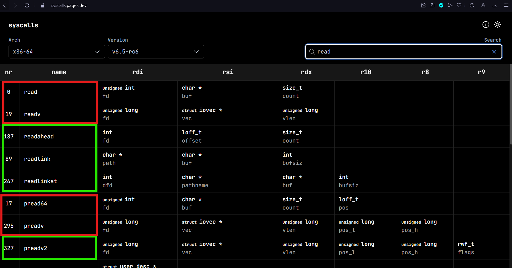Reload the page with the refresh icon
This screenshot has width=512, height=268.
(27, 5)
